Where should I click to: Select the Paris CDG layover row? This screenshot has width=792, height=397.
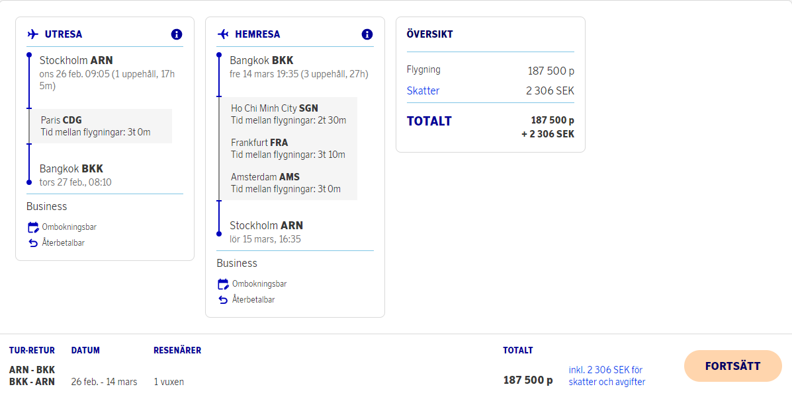(x=100, y=126)
